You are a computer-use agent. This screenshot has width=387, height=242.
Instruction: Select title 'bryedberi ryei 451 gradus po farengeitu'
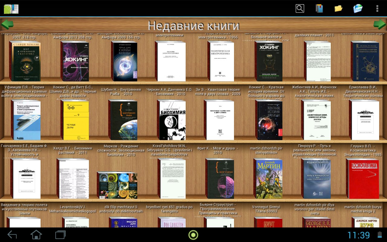click(x=169, y=209)
